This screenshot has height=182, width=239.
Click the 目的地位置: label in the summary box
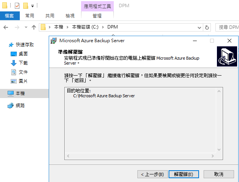[x=79, y=91]
